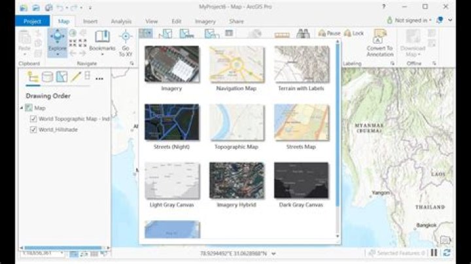471x264 pixels.
Task: Toggle the World_Hillshade layer visibility
Action: point(34,129)
